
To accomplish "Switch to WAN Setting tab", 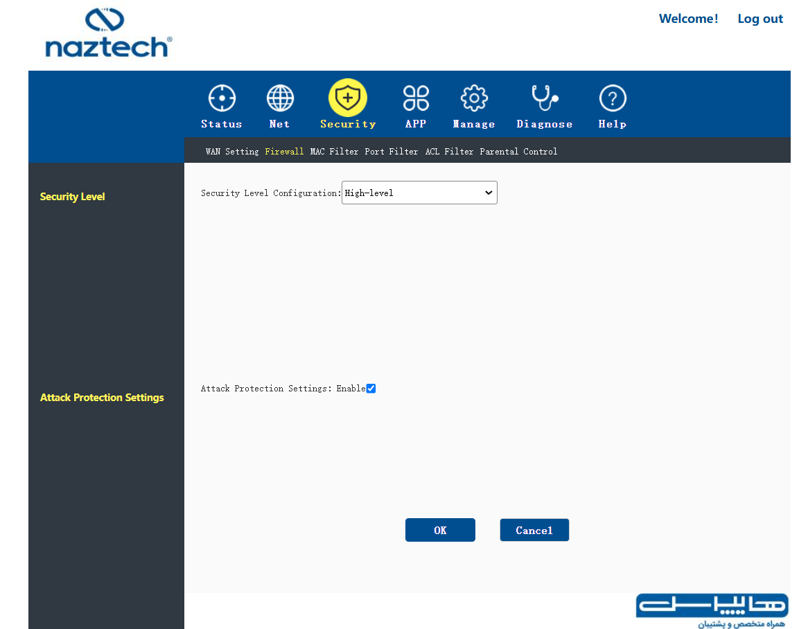I will click(232, 152).
